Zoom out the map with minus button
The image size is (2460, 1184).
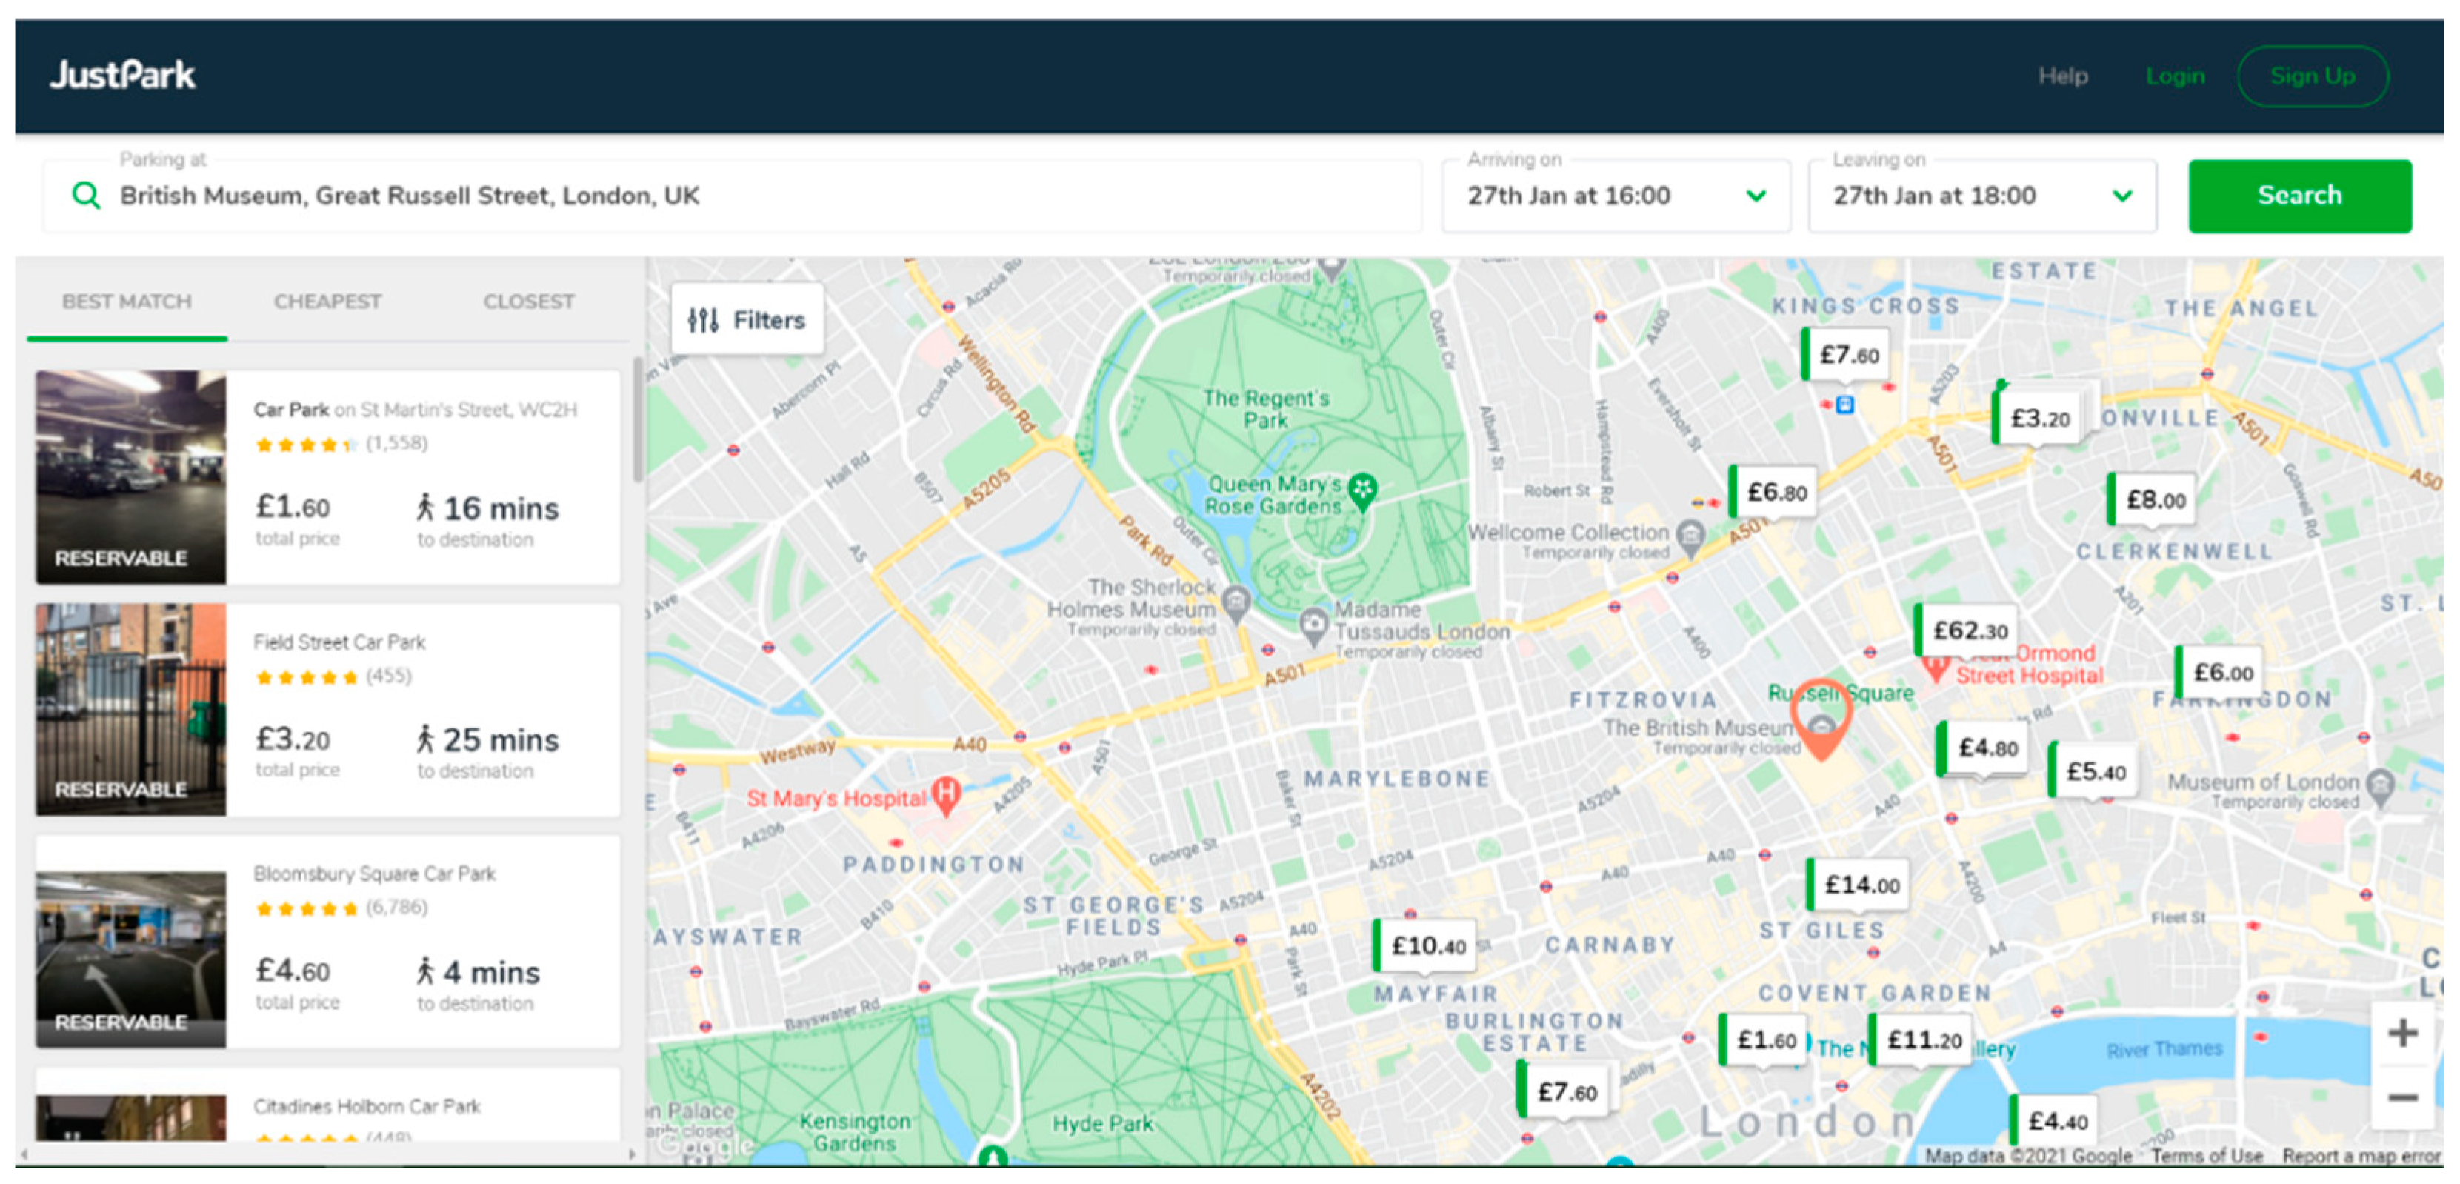[x=2401, y=1097]
